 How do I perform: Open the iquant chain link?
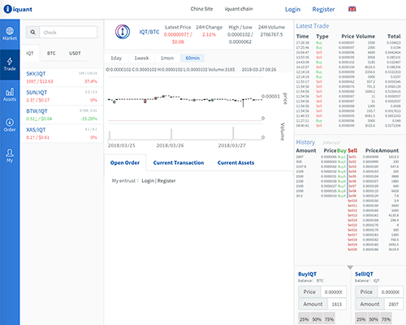239,9
